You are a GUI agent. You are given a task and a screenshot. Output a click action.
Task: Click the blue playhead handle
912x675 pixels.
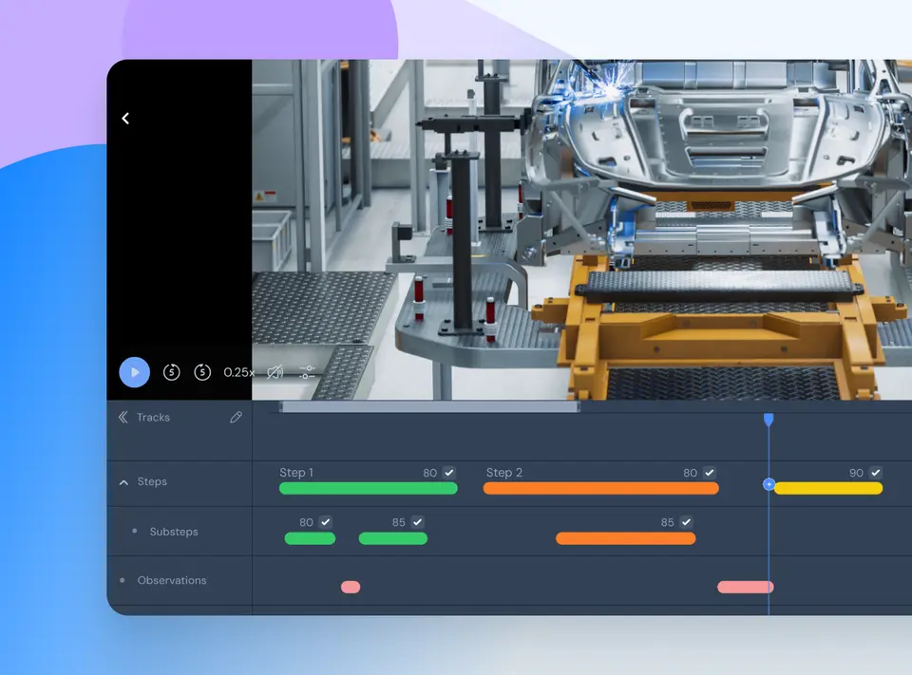click(x=769, y=420)
